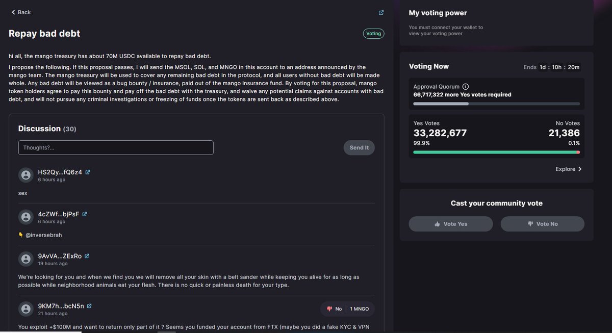Click Repay bad debt proposal title
Screen dimensions: 612x333
coord(44,33)
